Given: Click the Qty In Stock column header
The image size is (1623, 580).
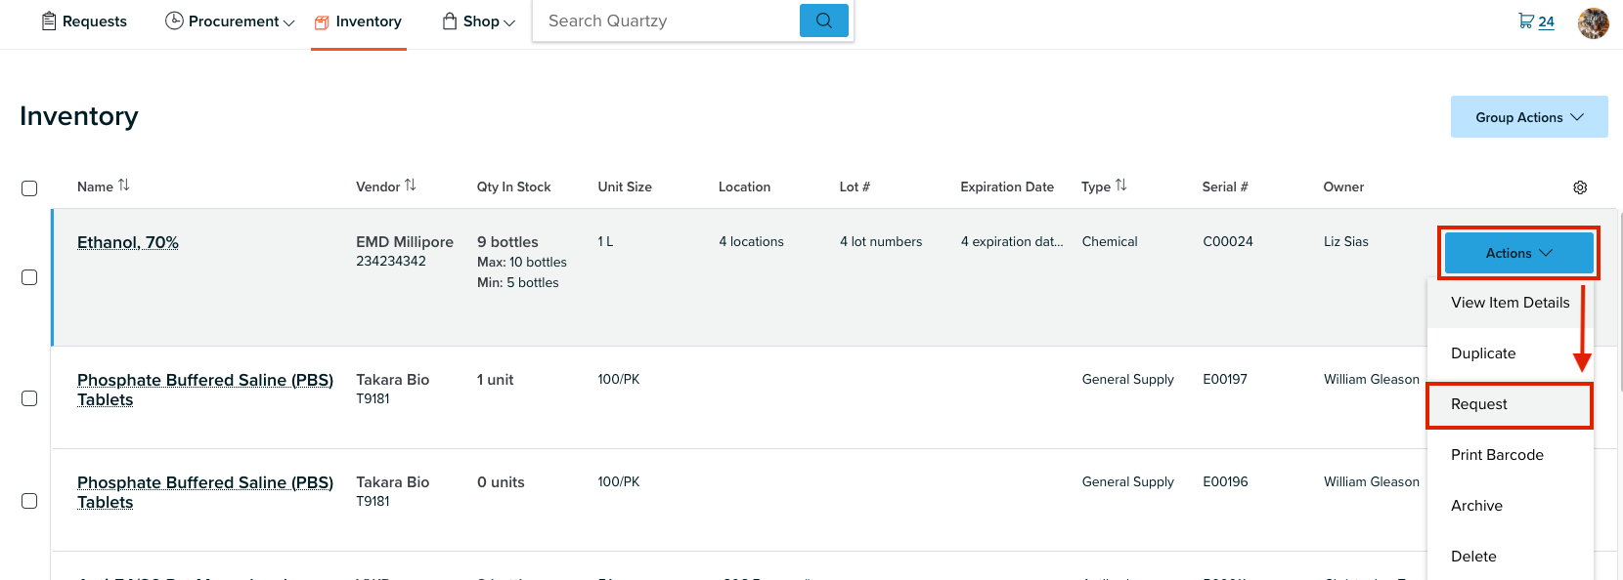Looking at the screenshot, I should point(514,186).
